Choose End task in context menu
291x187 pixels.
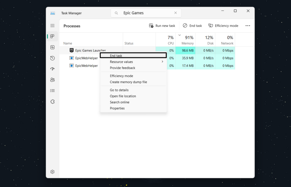click(x=116, y=56)
